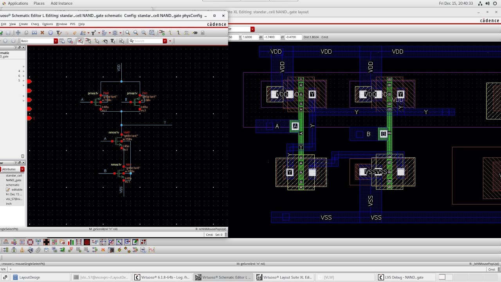Toggle the checkbox selection mode icon
Viewport: 501px width, 282px height.
(x=80, y=41)
